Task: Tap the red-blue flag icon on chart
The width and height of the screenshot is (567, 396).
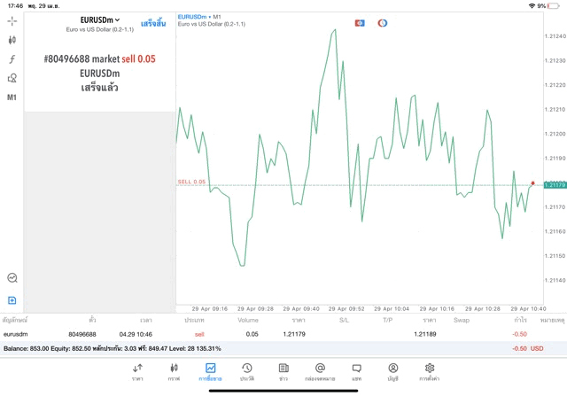Action: tap(360, 23)
